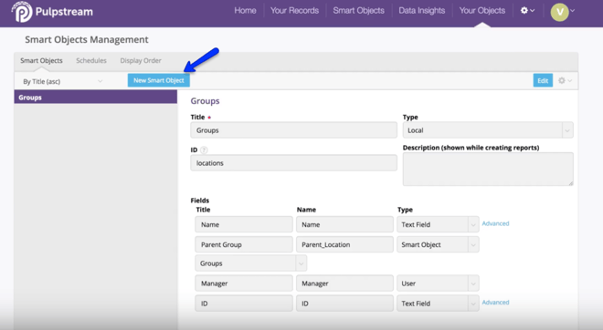This screenshot has width=603, height=330.
Task: Open Your Records from the top menu
Action: [x=294, y=11]
